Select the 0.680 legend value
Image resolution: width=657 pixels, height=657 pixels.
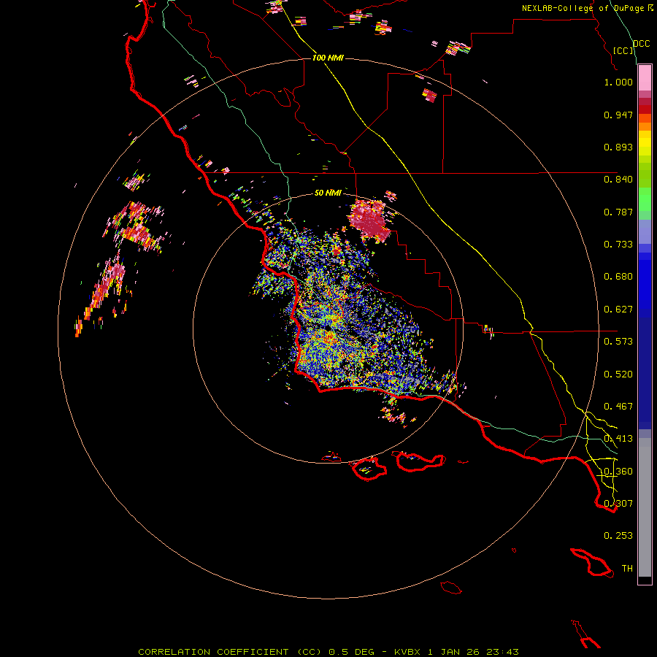[618, 277]
